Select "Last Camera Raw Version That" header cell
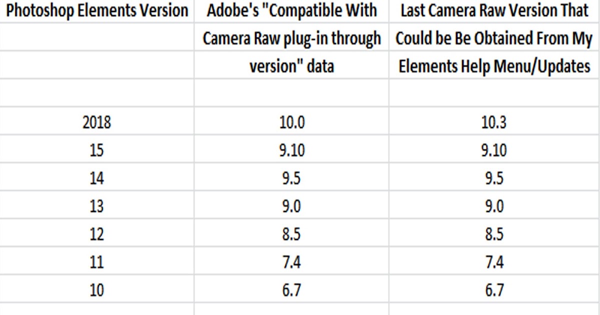The width and height of the screenshot is (600, 315). tap(494, 11)
